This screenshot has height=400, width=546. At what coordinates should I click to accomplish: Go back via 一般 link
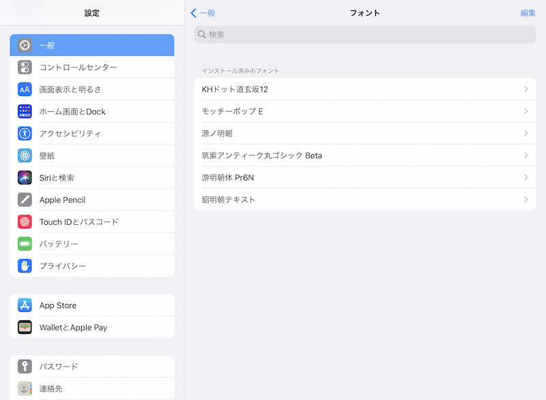207,13
